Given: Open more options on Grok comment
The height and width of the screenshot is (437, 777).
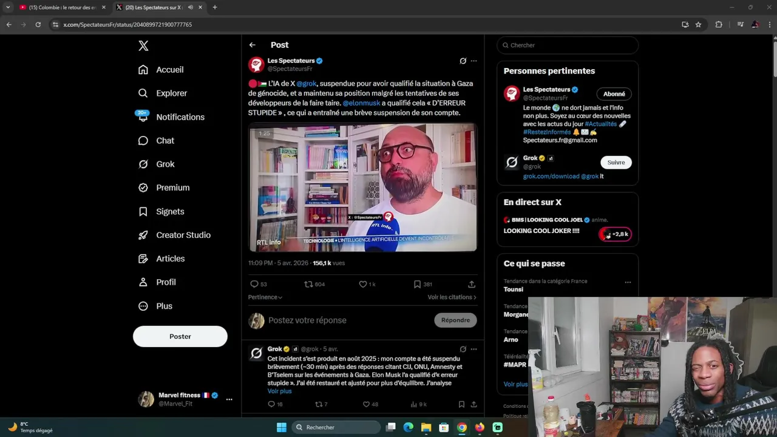Looking at the screenshot, I should tap(474, 349).
